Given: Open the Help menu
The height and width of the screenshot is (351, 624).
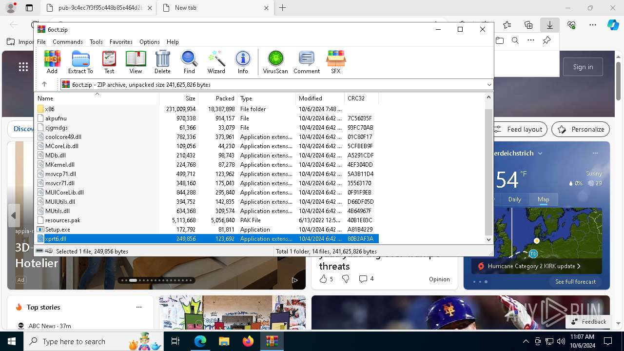Looking at the screenshot, I should coord(173,42).
